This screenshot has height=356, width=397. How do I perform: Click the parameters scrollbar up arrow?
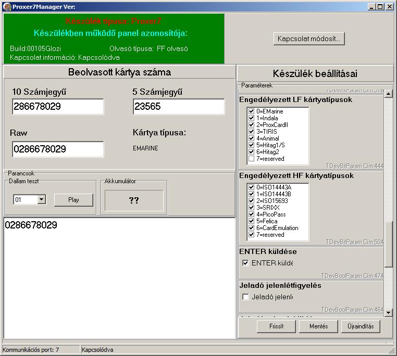[388, 94]
